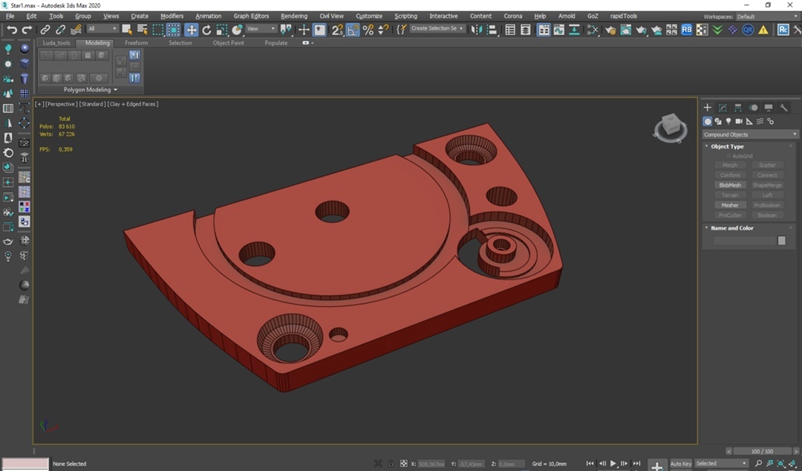Open Rendered Frame Window icon
The image size is (802, 471).
pyautogui.click(x=625, y=30)
